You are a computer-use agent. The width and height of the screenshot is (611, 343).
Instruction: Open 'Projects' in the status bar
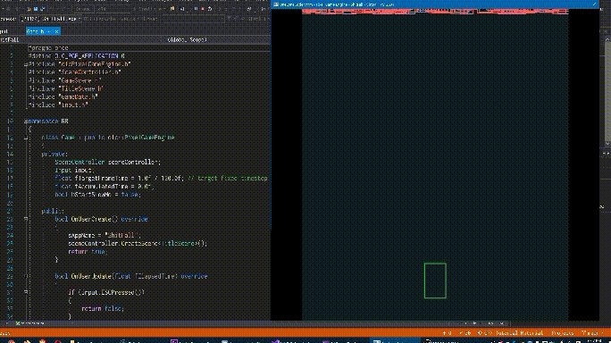click(562, 333)
